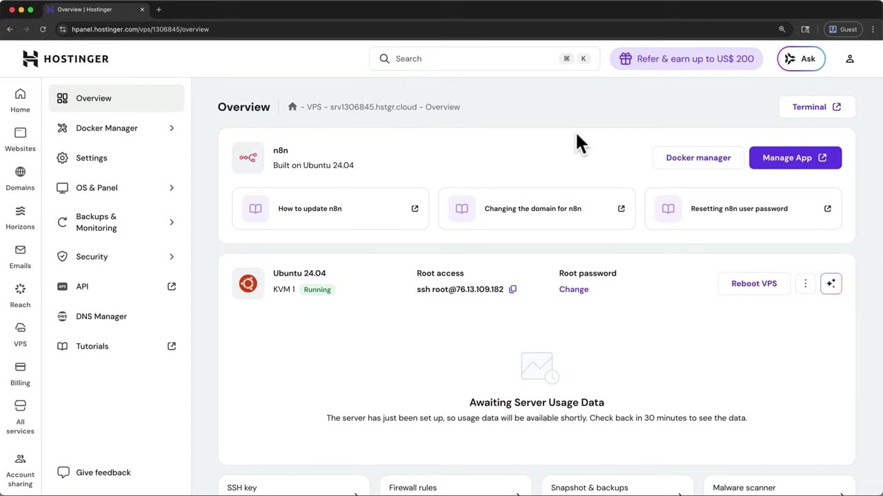Select Overview in the VPS menu
Viewport: 883px width, 496px height.
[x=117, y=98]
